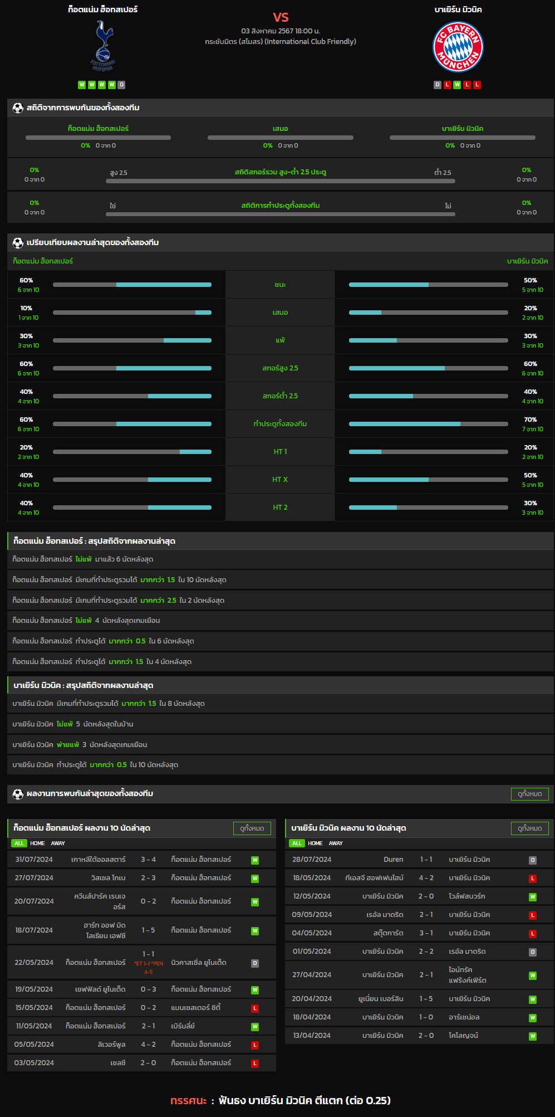Click the L result badge on 09/05/2024 match row

(533, 915)
